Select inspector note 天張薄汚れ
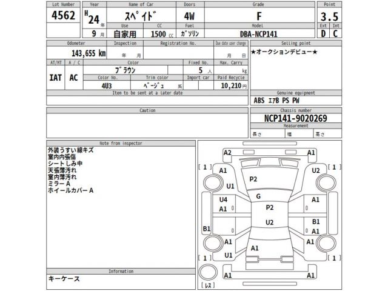This screenshot has height=291, width=388. click(x=62, y=170)
